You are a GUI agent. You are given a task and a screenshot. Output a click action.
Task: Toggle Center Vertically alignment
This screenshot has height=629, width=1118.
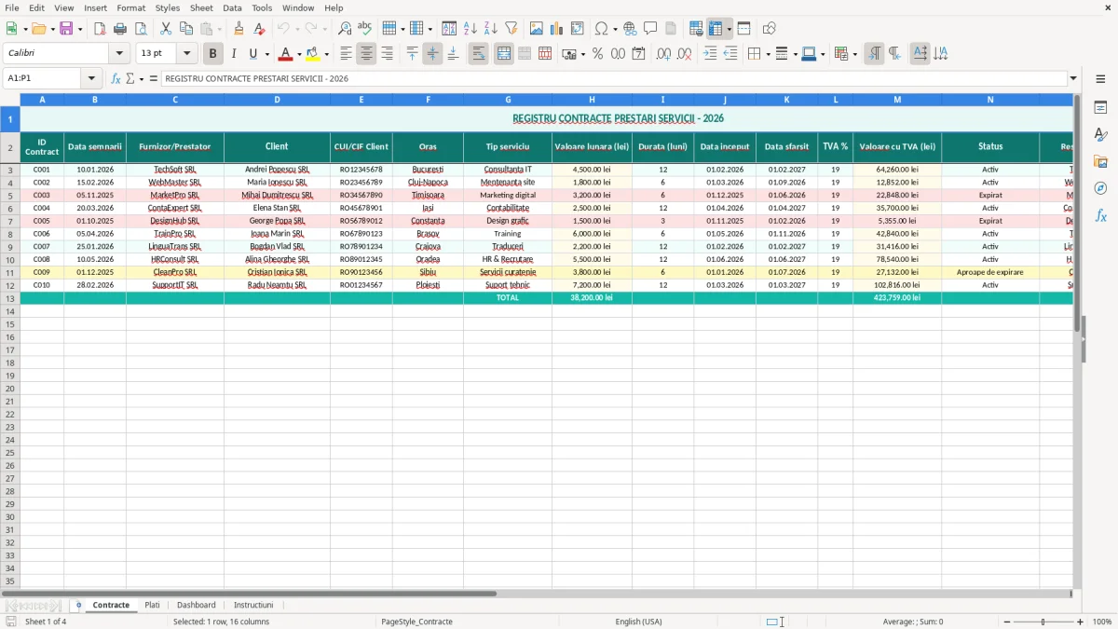pyautogui.click(x=432, y=54)
